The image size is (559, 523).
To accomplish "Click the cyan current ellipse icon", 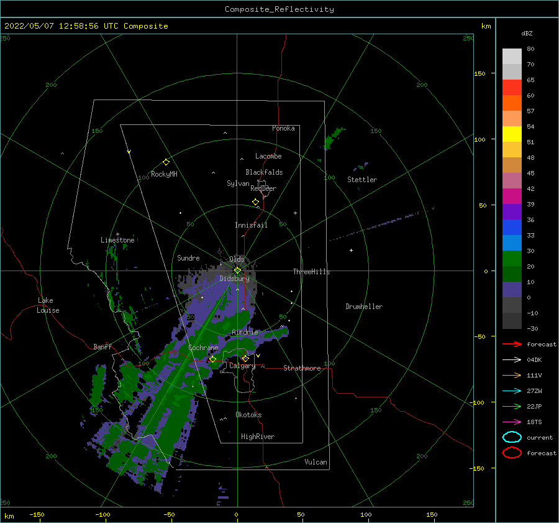I will pyautogui.click(x=512, y=437).
